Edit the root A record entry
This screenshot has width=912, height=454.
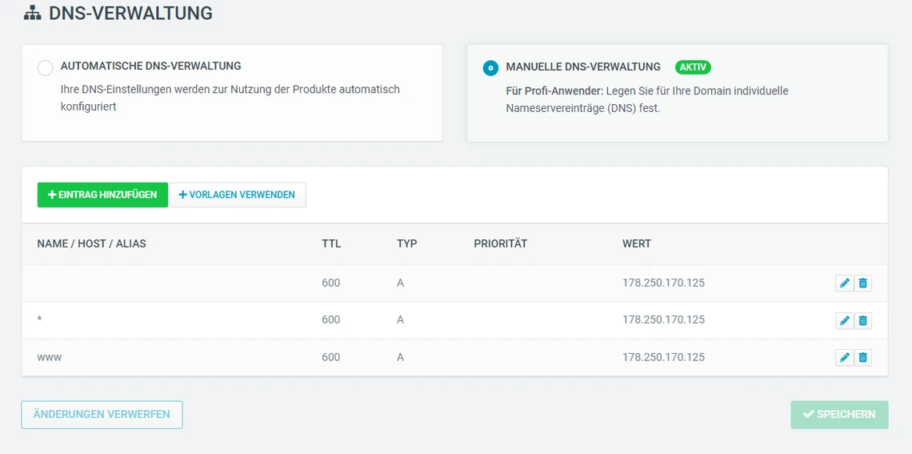[844, 283]
